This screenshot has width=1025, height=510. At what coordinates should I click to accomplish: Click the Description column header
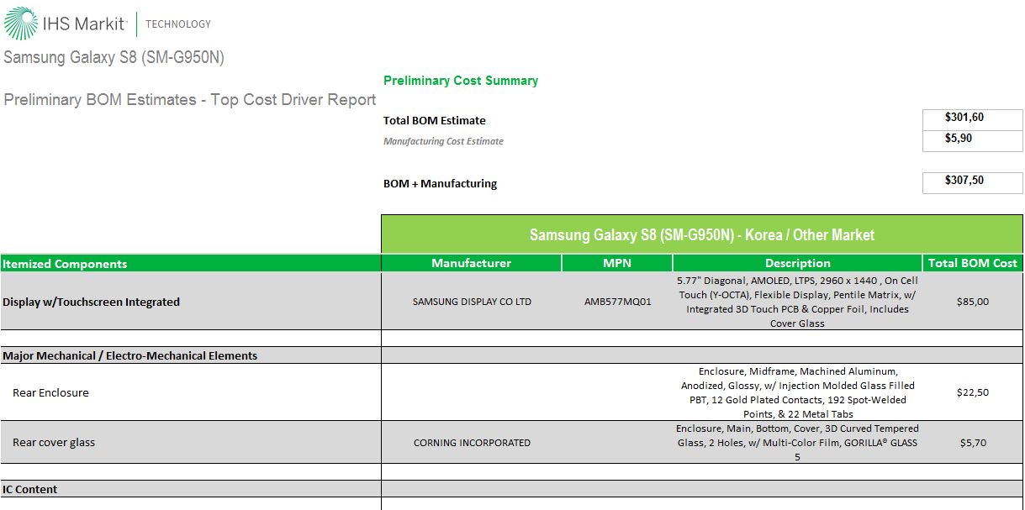pos(798,263)
